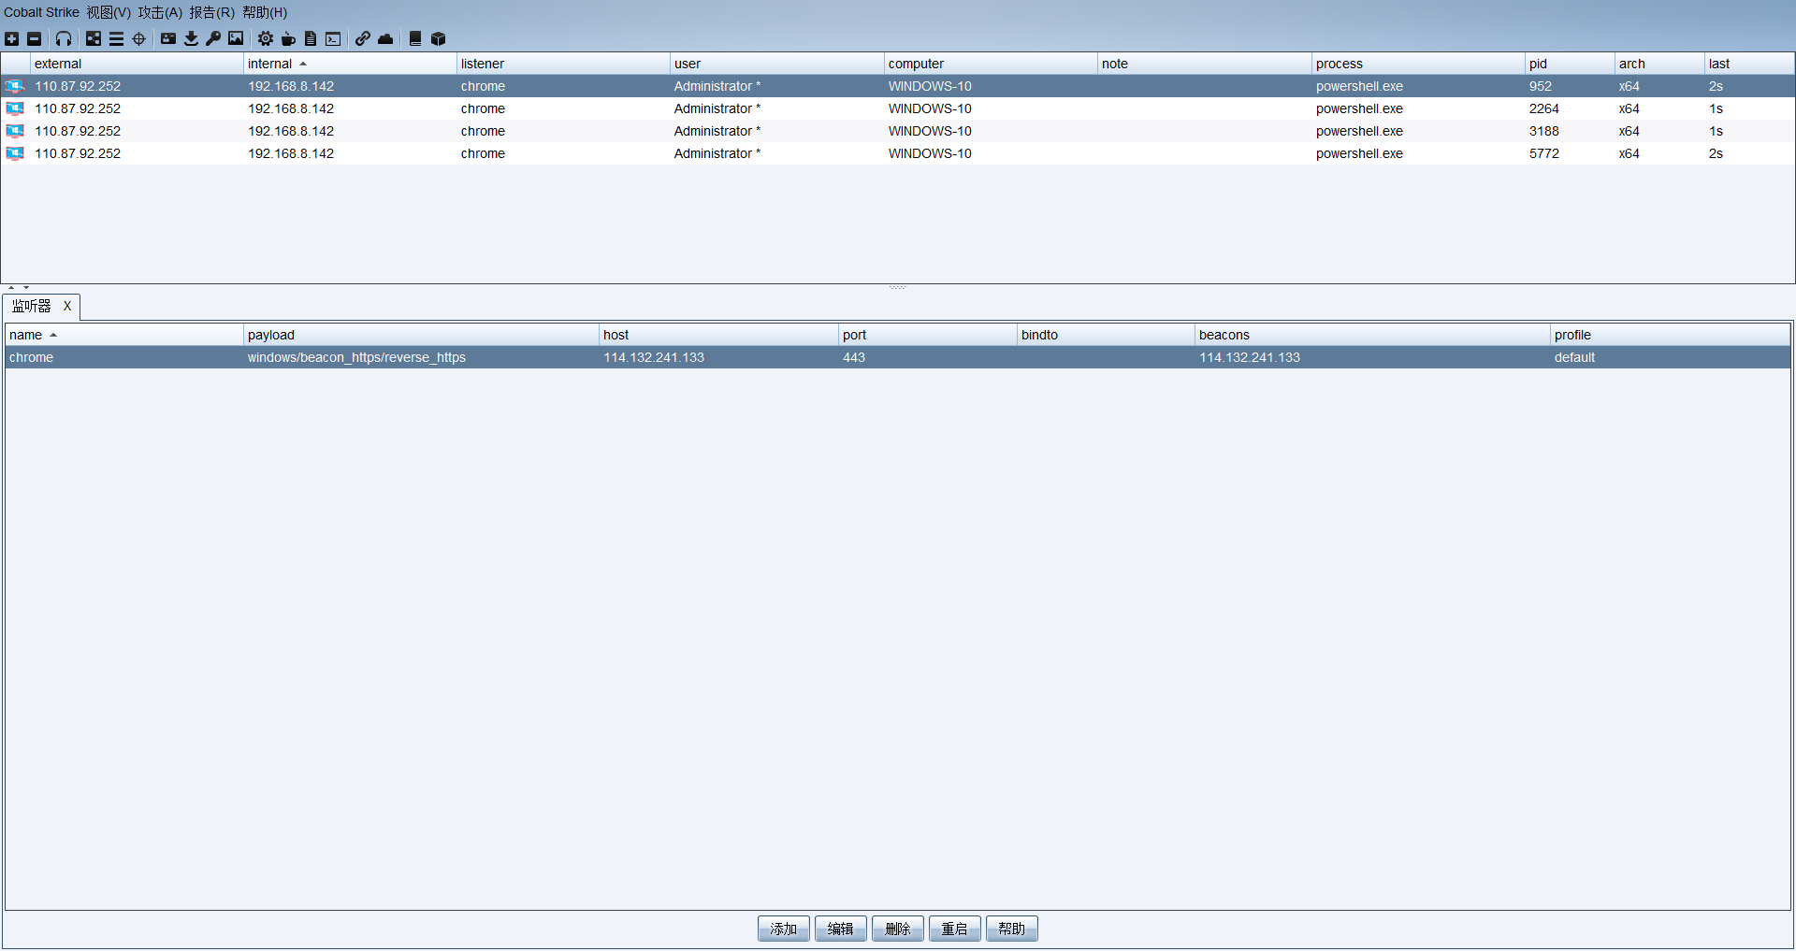Sort listeners by host column header
This screenshot has width=1796, height=951.
point(718,335)
